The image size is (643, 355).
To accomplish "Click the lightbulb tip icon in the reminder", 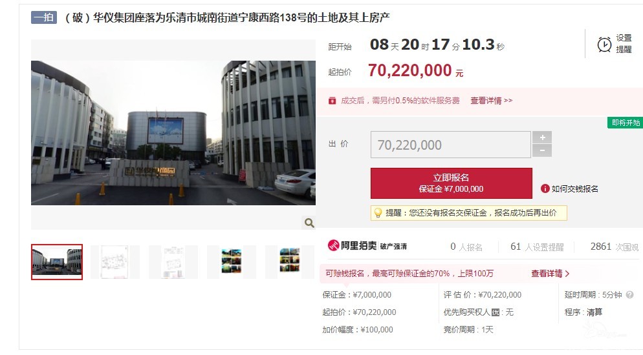I will 378,212.
